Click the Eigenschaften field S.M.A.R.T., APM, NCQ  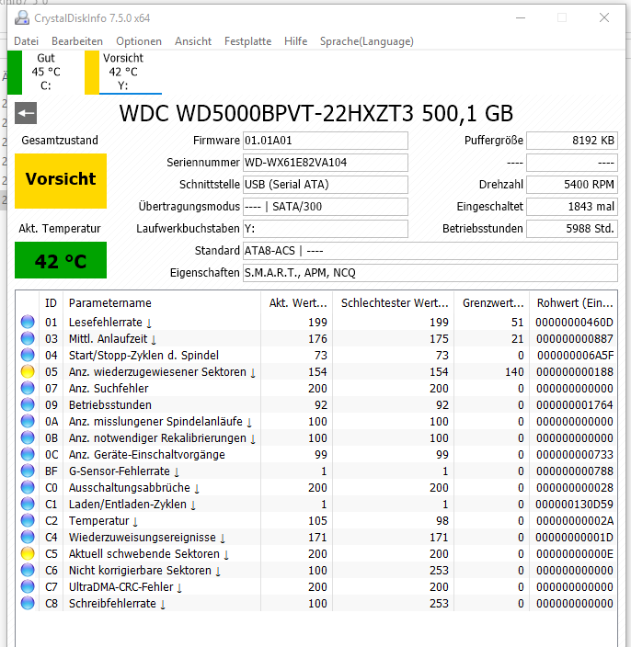[x=430, y=273]
